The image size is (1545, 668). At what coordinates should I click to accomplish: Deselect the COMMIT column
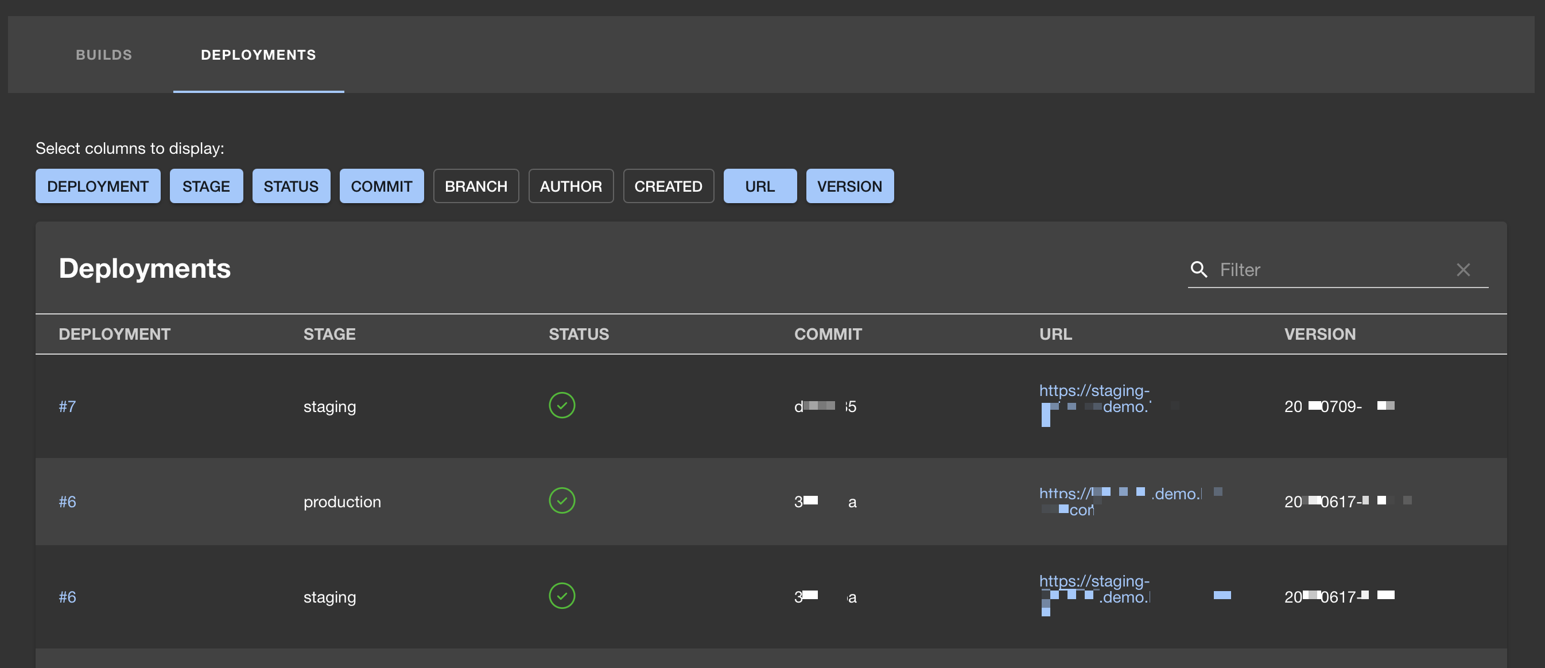pos(382,186)
